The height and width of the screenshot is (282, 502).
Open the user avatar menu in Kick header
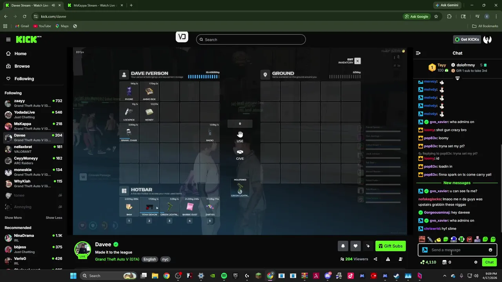(x=487, y=39)
